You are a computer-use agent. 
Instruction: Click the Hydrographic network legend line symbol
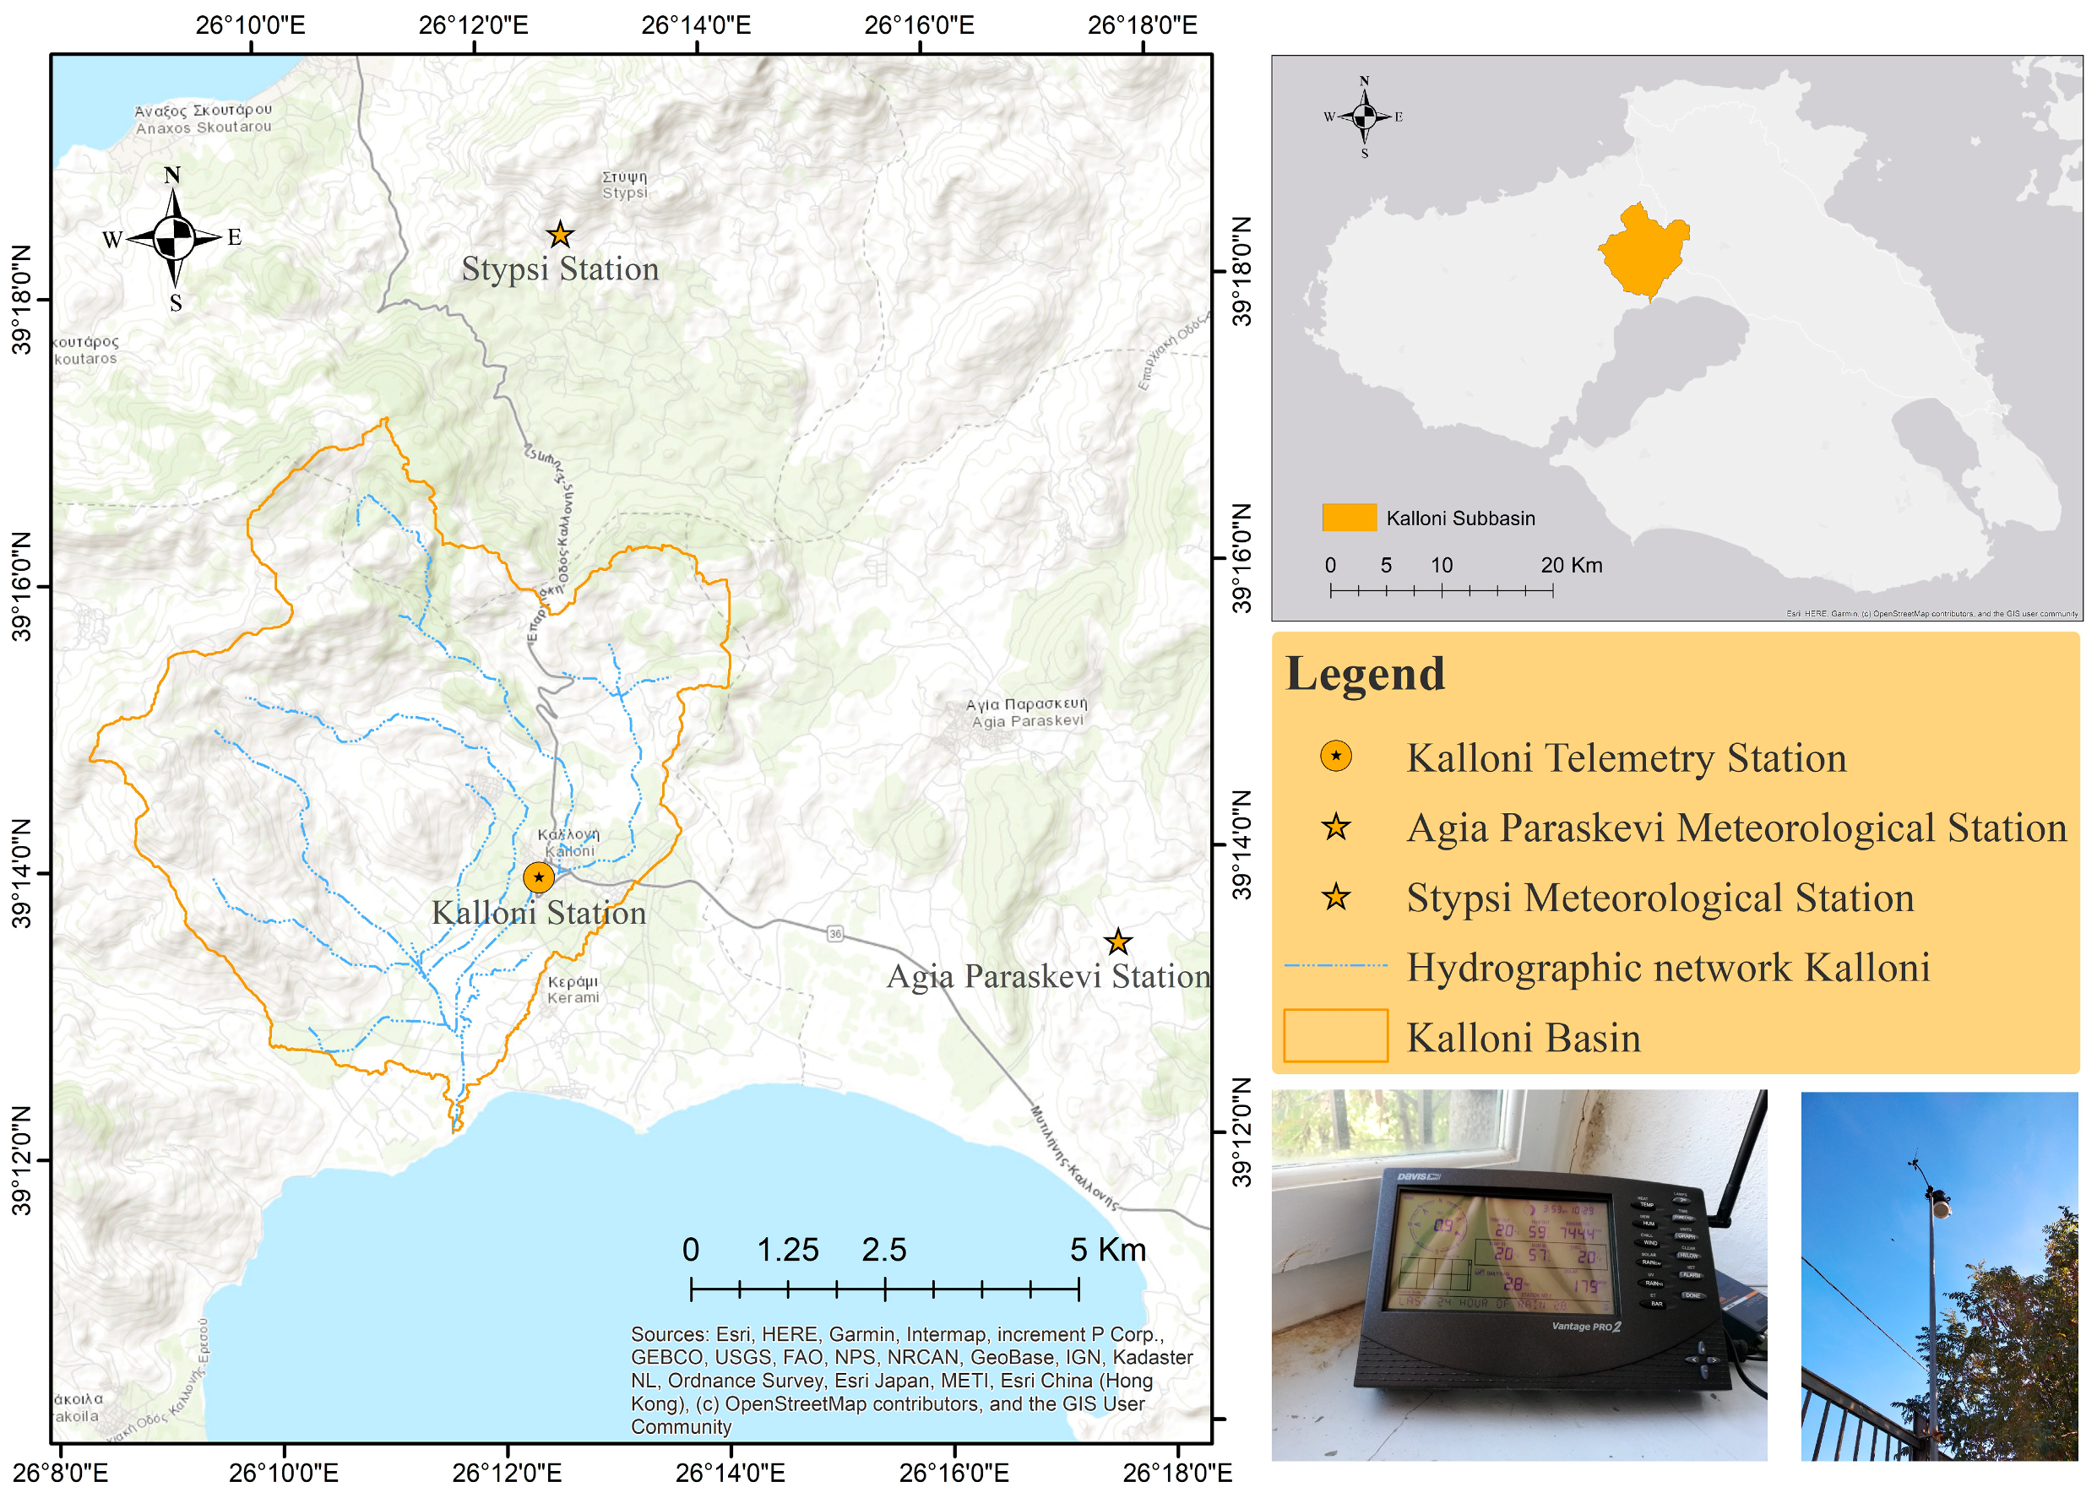[1336, 966]
